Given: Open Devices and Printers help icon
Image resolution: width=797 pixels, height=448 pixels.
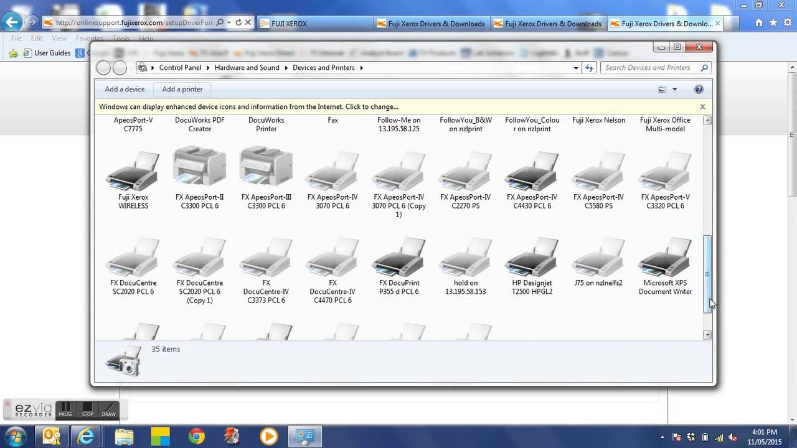Looking at the screenshot, I should click(x=699, y=89).
